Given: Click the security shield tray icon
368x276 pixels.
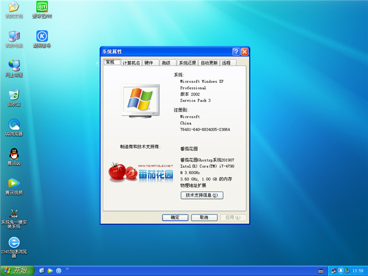Looking at the screenshot, I should pos(340,271).
